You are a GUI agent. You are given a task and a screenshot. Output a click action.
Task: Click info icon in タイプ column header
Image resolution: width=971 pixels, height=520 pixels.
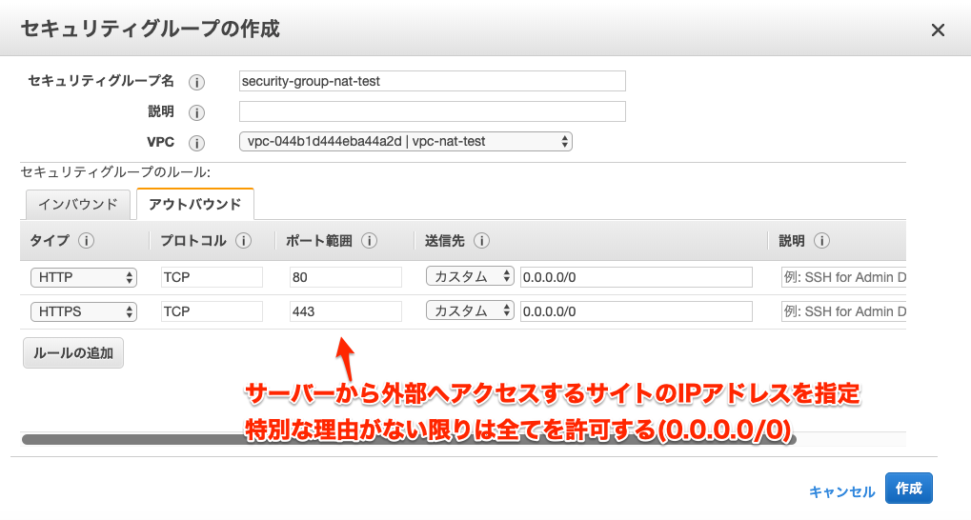coord(86,241)
